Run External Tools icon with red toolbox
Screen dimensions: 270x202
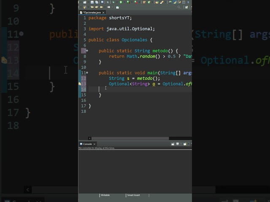tap(136, 2)
